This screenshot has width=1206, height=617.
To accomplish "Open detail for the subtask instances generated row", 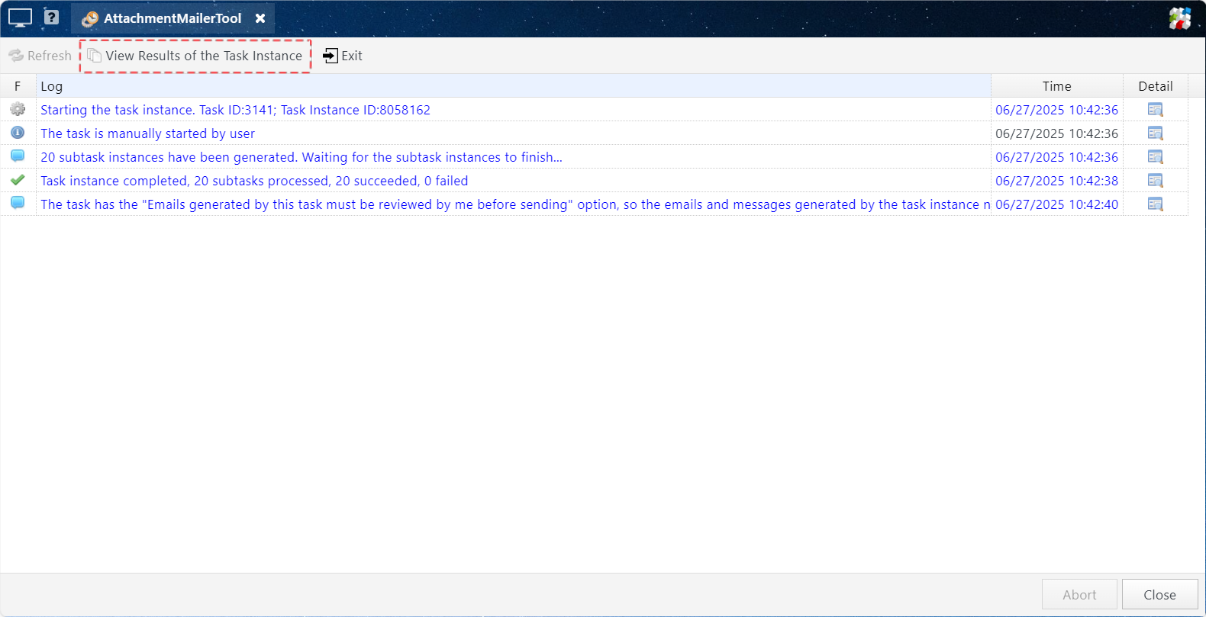I will tap(1156, 157).
